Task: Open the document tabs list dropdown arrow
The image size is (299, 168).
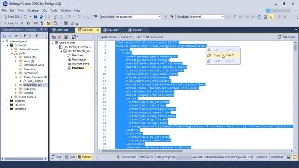Action: pyautogui.click(x=296, y=30)
